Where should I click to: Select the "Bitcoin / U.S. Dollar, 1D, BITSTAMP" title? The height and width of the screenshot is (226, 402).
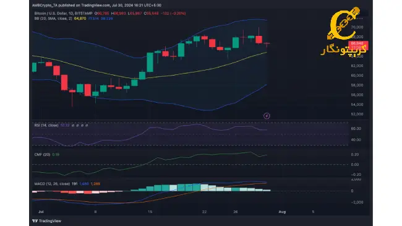click(63, 14)
